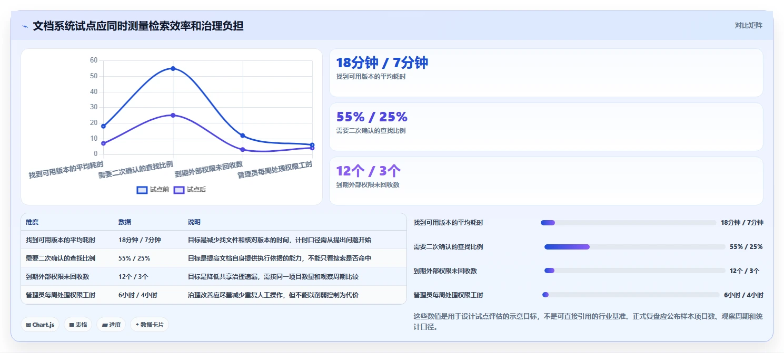This screenshot has width=784, height=353.
Task: Click progress value 6小时 / 4小时
Action: (743, 295)
